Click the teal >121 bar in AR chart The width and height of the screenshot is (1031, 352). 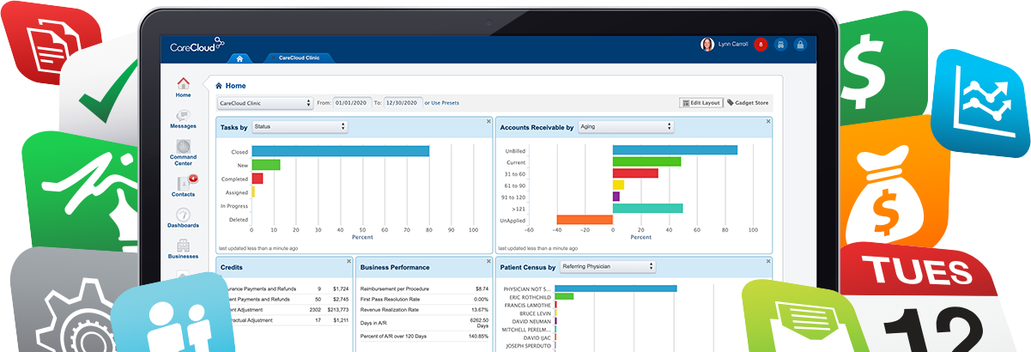pos(647,208)
